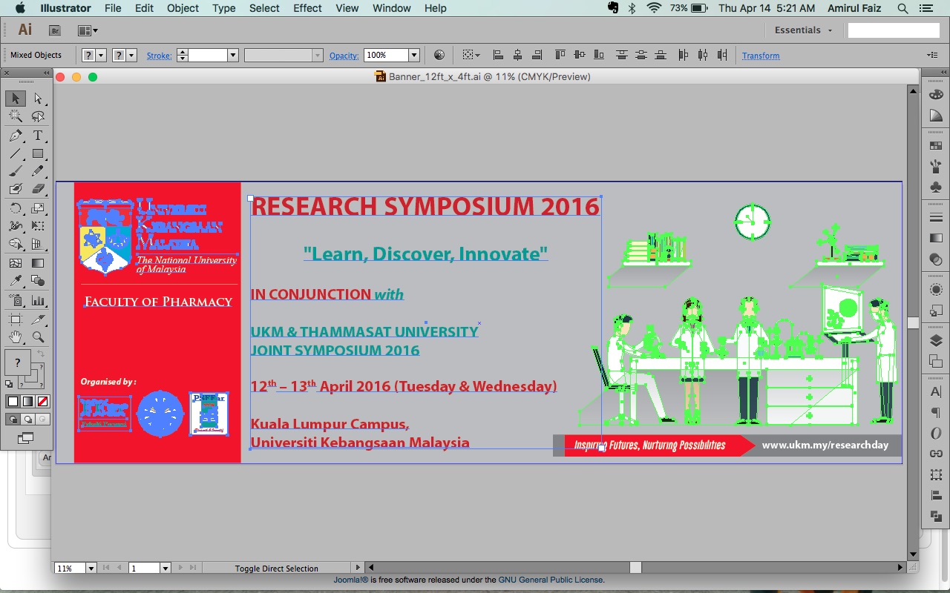Select the Gradient tool
This screenshot has height=593, width=950.
point(38,262)
